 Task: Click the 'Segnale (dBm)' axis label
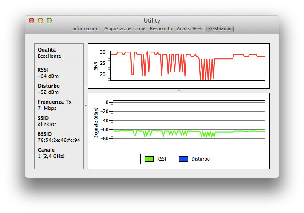pos(96,123)
